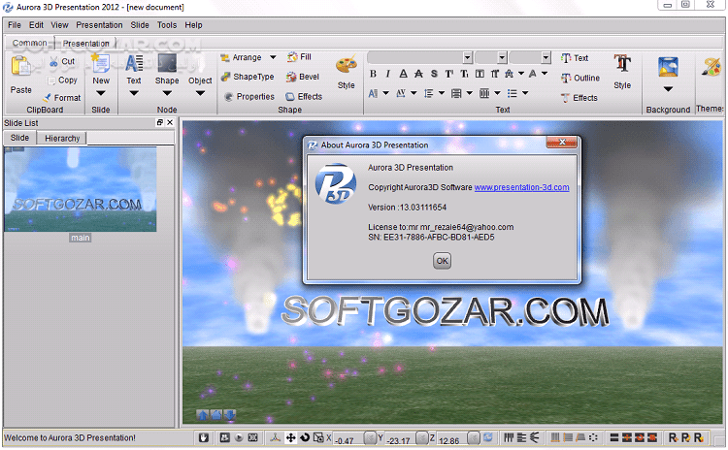Click the Themes brush icon
Image resolution: width=728 pixels, height=450 pixels.
[711, 67]
